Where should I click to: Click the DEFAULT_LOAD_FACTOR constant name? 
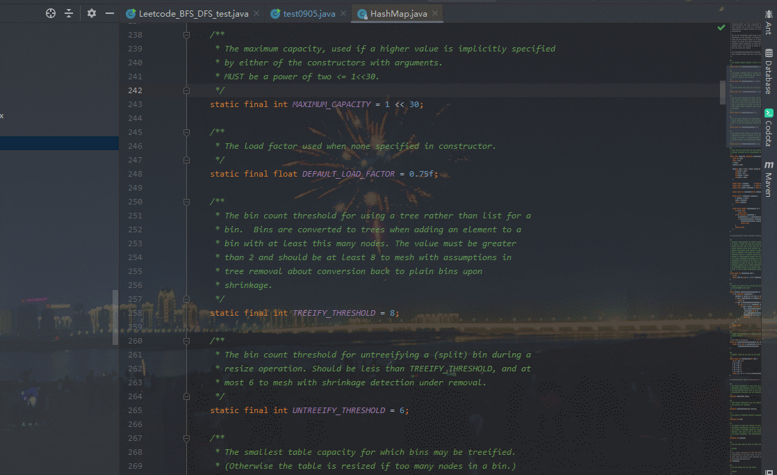click(348, 174)
